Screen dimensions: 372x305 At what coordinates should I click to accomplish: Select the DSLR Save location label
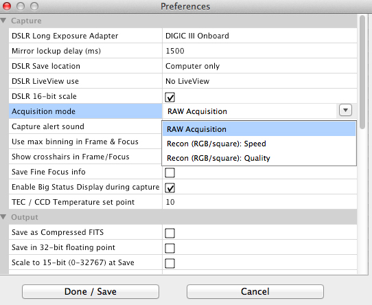tap(46, 66)
